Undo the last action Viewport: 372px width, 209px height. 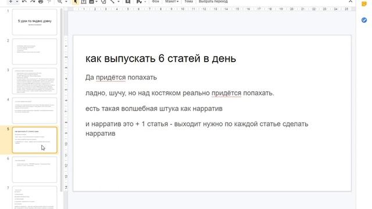(24, 1)
